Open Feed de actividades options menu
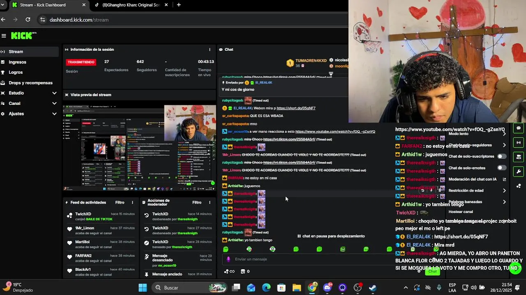 pyautogui.click(x=132, y=202)
